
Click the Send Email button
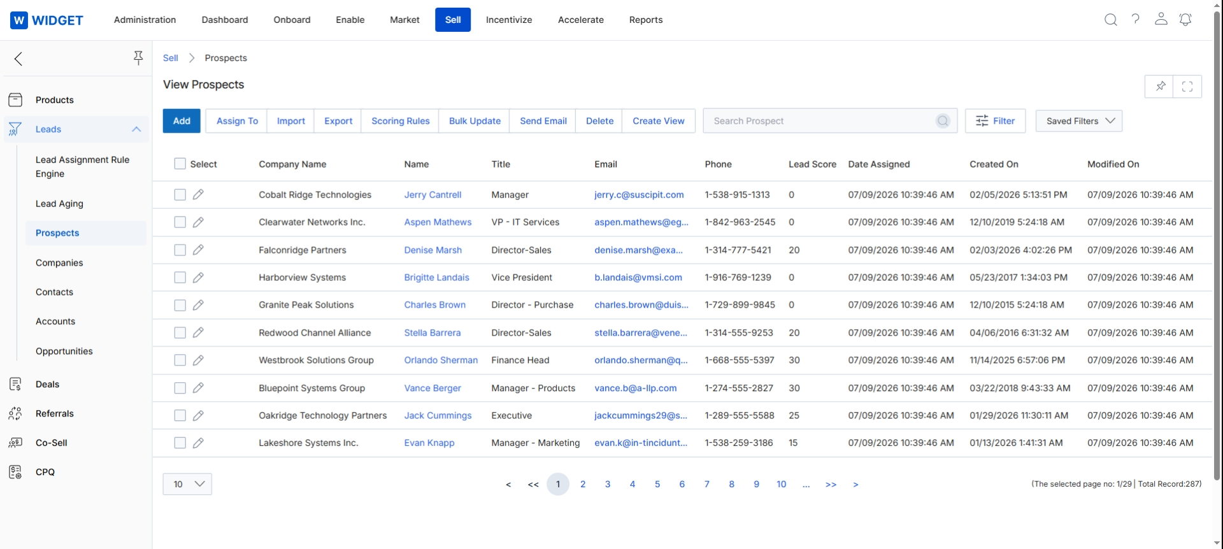click(x=543, y=121)
